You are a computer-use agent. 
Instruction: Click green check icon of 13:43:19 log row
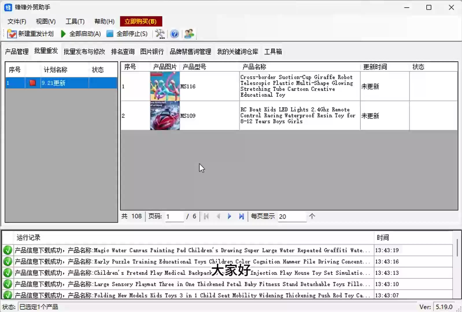click(8, 250)
